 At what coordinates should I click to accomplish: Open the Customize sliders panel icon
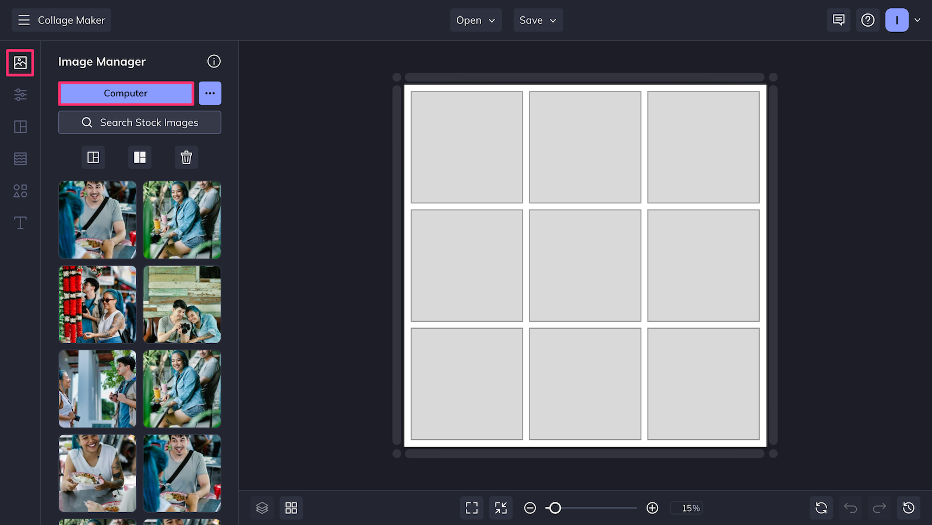(x=20, y=94)
